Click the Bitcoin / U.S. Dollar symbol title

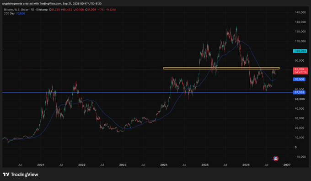[26, 10]
